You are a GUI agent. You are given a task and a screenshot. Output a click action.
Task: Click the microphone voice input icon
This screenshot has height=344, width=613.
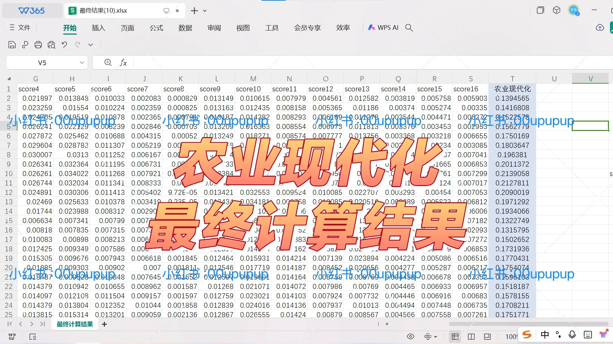[572, 335]
